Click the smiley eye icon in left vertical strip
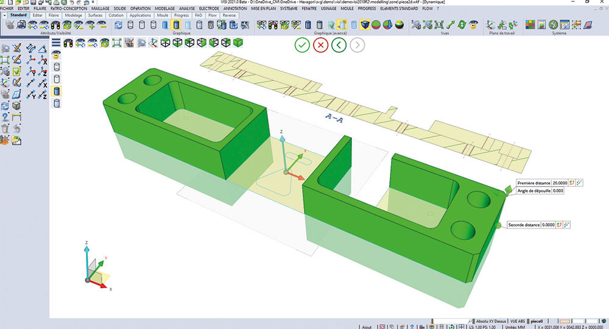609x329 pixels. (57, 55)
